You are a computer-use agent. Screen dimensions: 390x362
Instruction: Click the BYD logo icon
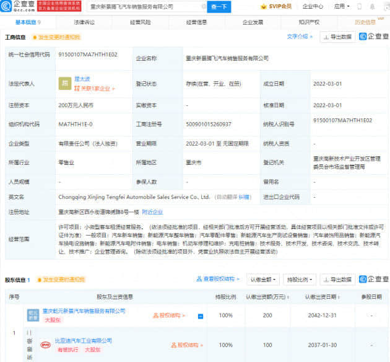[x=46, y=345]
